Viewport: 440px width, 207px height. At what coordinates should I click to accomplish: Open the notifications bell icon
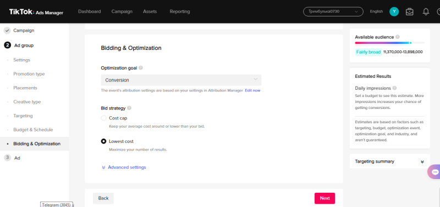[426, 12]
